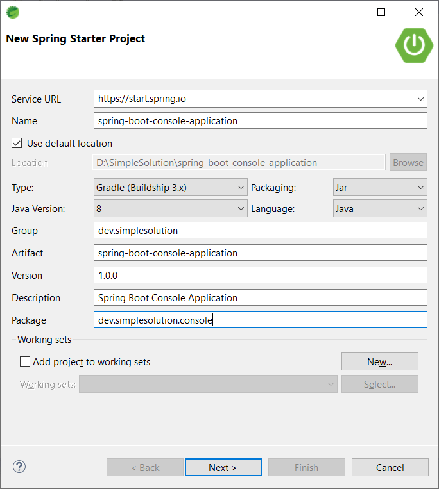The image size is (439, 489).
Task: Open the Java Version dropdown
Action: point(171,209)
